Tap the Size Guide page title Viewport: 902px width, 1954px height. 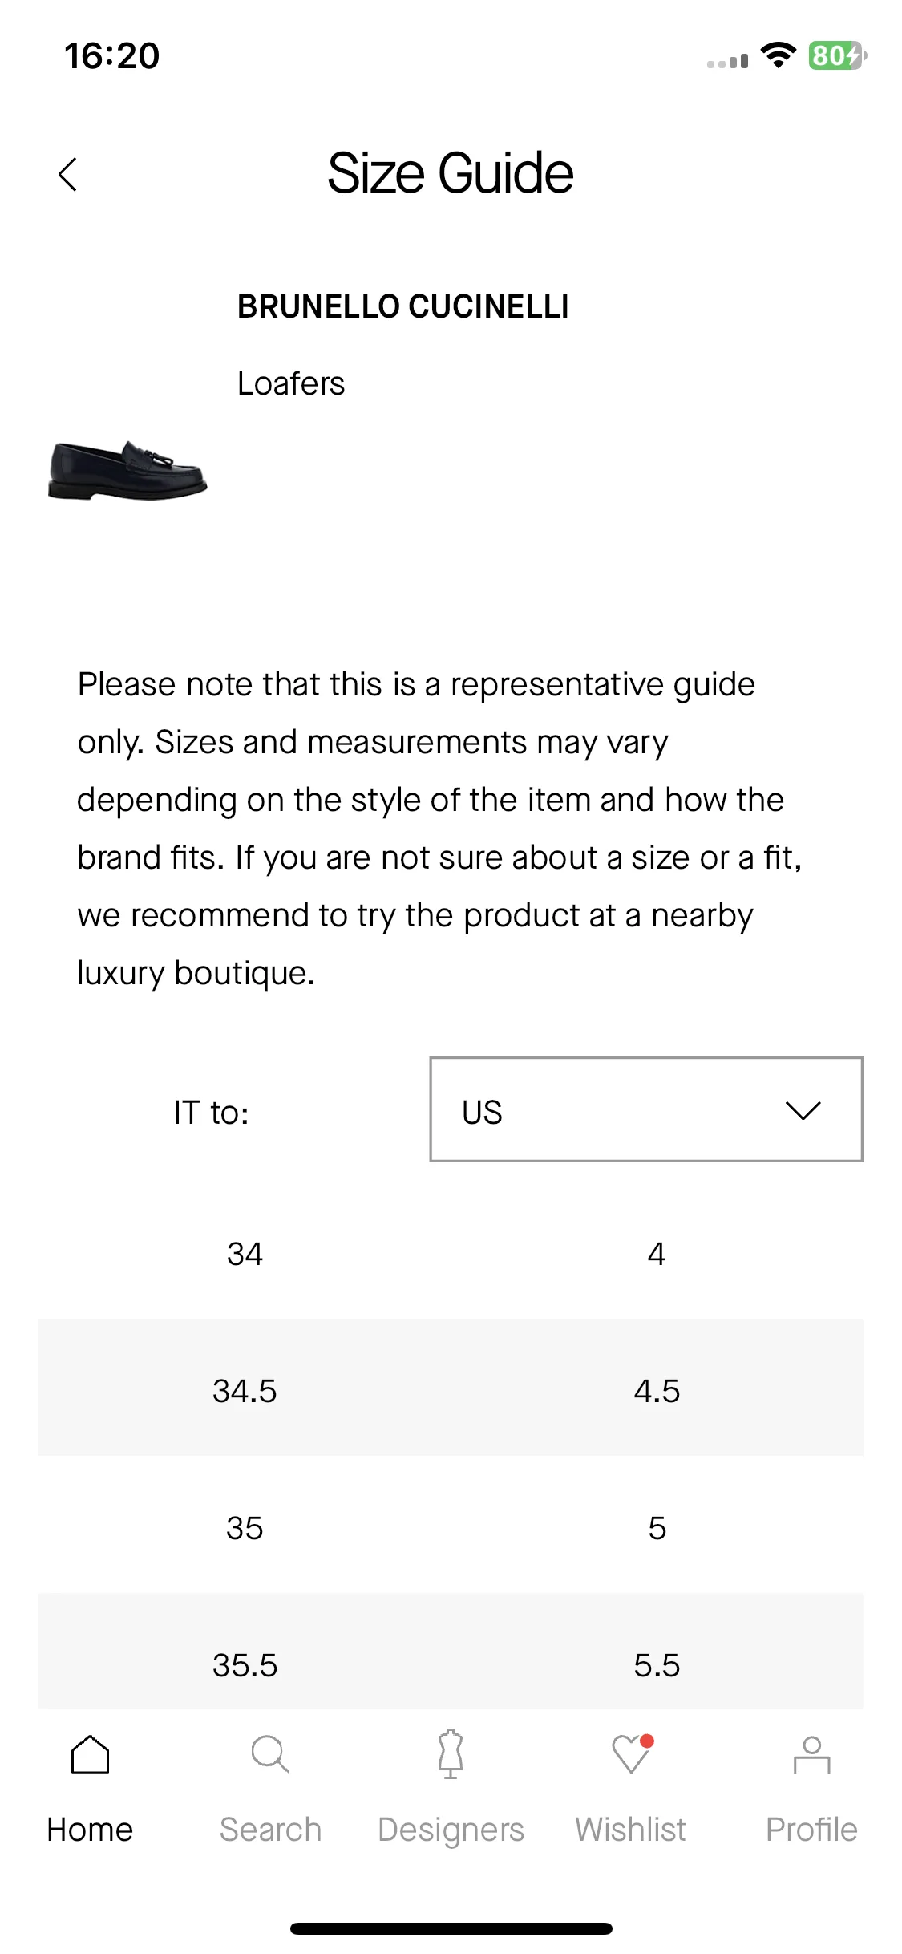451,173
